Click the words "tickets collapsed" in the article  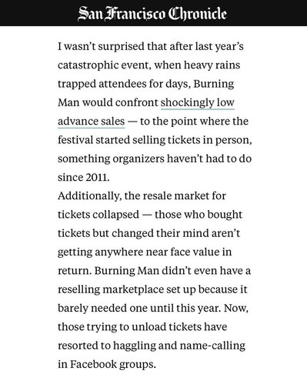click(98, 215)
